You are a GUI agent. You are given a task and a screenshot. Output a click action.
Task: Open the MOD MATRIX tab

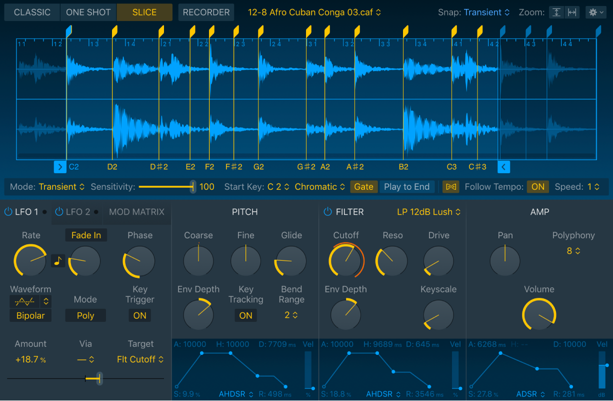pos(136,211)
